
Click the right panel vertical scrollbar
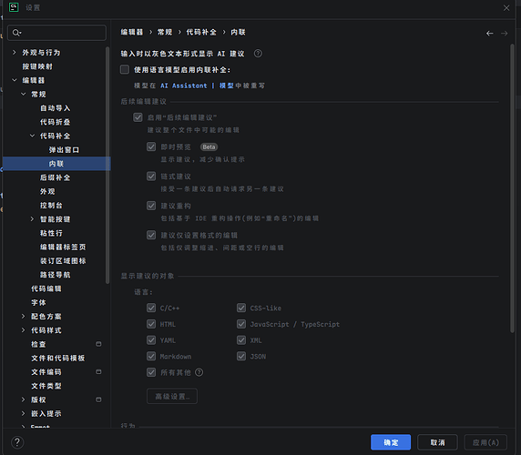(512, 187)
